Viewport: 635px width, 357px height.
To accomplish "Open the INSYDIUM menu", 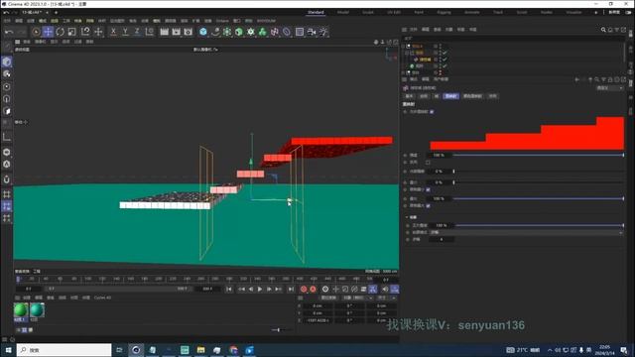I will [x=266, y=21].
